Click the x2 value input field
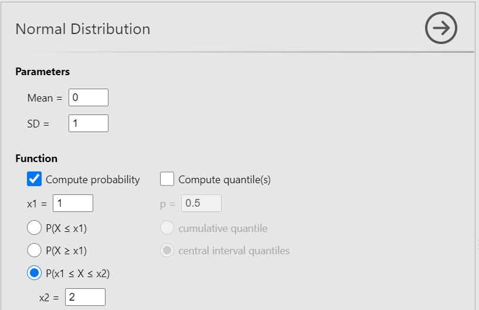 click(x=86, y=297)
